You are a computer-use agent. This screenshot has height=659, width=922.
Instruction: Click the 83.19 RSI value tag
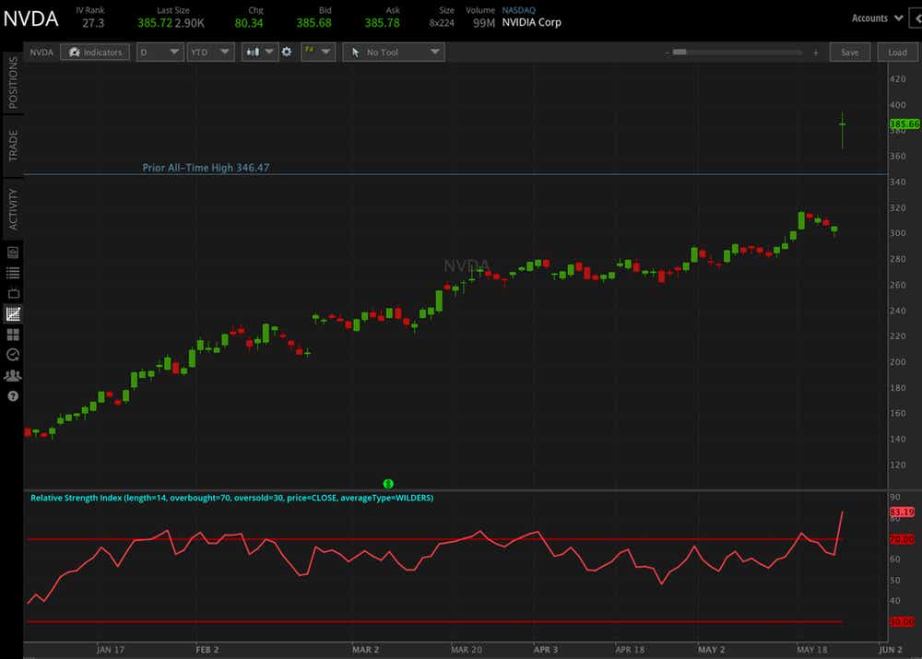902,512
